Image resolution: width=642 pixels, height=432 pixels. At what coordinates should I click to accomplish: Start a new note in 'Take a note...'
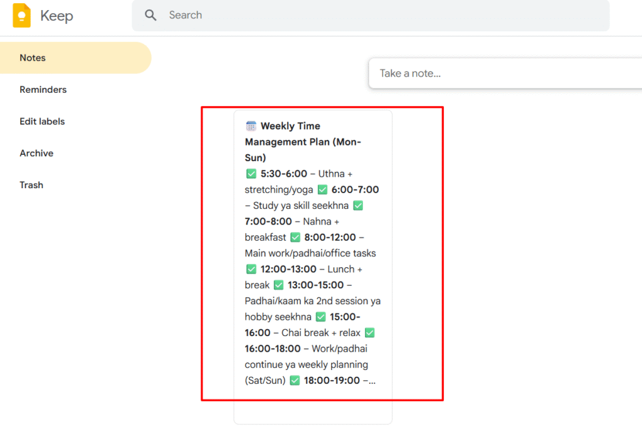(x=502, y=73)
